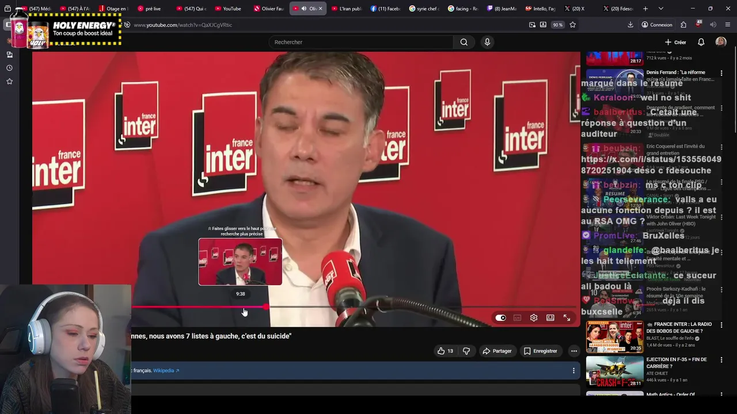737x414 pixels.
Task: Toggle the autoplay switch in the player
Action: click(x=500, y=318)
